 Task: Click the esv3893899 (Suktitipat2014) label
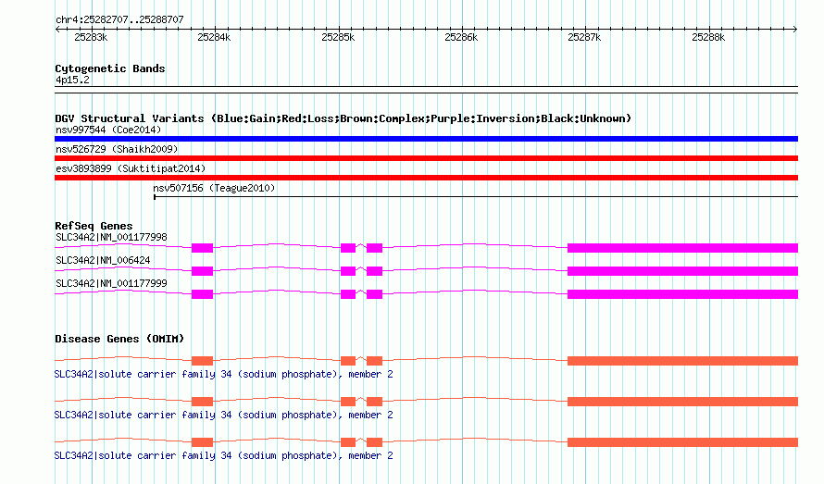[131, 168]
